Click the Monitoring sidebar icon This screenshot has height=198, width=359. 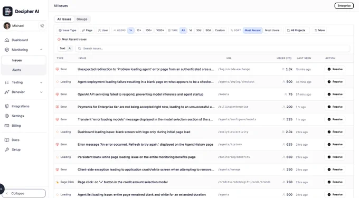coord(7,50)
